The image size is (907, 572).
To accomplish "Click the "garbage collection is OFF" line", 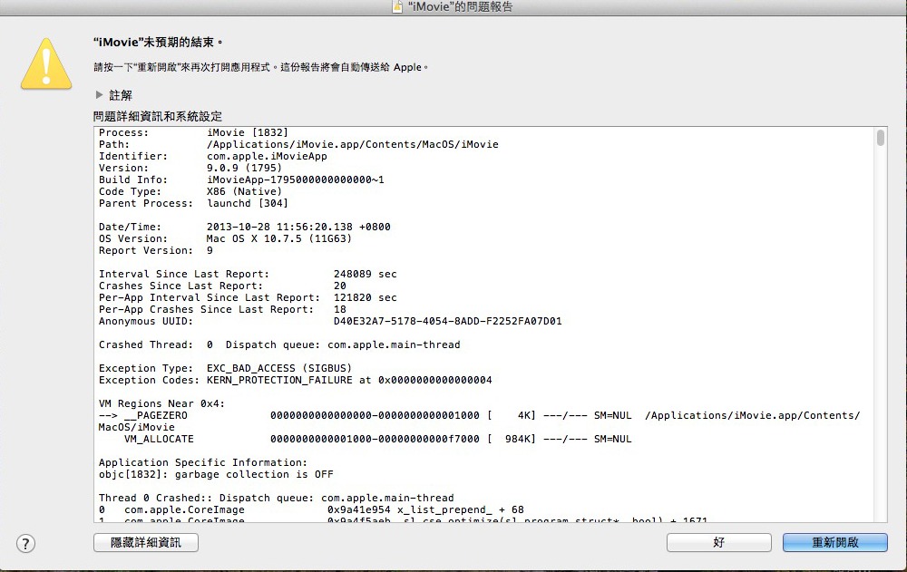I will pyautogui.click(x=216, y=474).
